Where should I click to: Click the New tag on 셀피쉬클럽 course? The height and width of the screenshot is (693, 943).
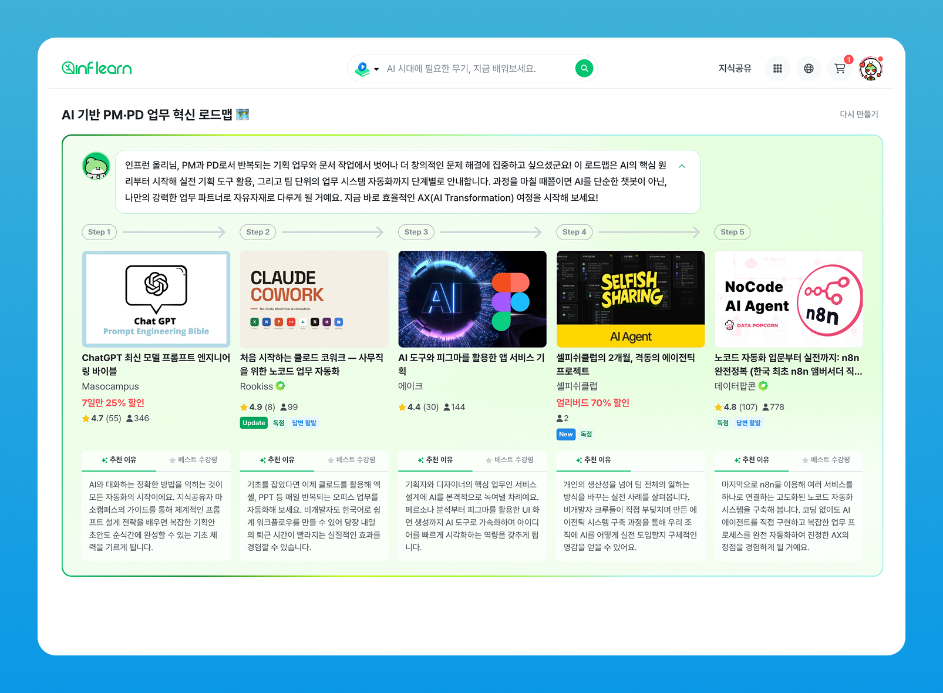click(x=565, y=435)
